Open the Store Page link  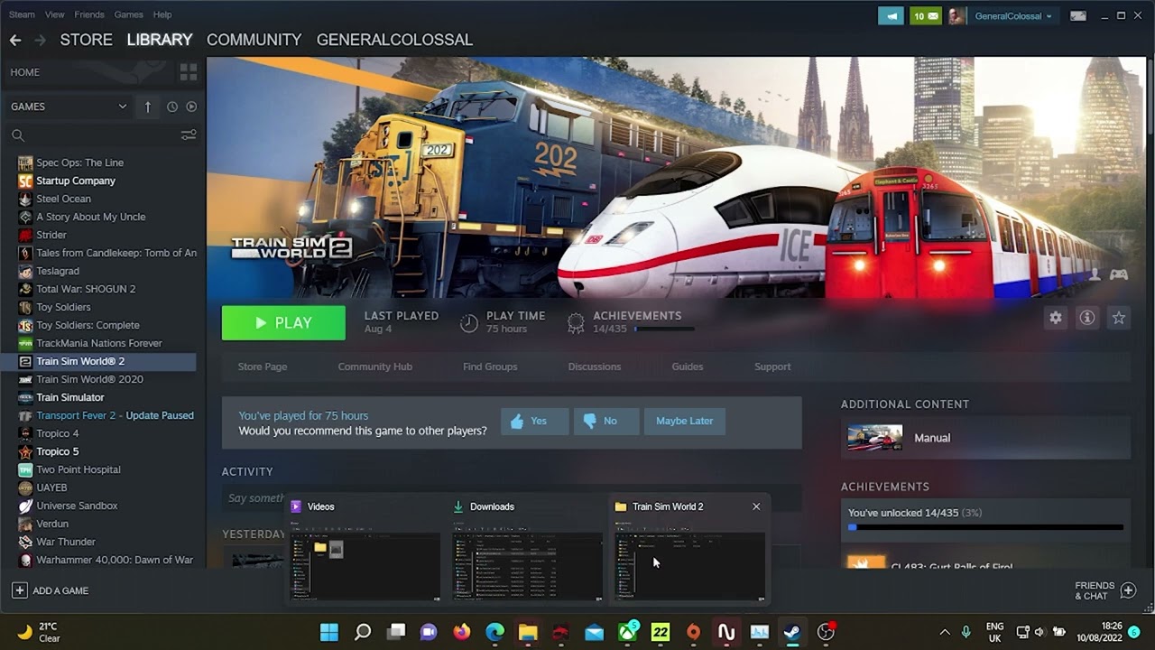263,367
